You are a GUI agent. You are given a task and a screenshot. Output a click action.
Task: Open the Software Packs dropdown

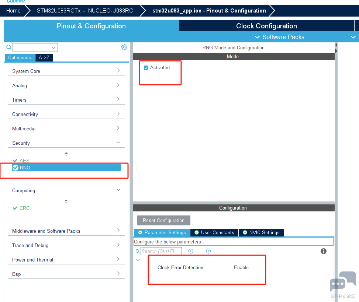[280, 37]
